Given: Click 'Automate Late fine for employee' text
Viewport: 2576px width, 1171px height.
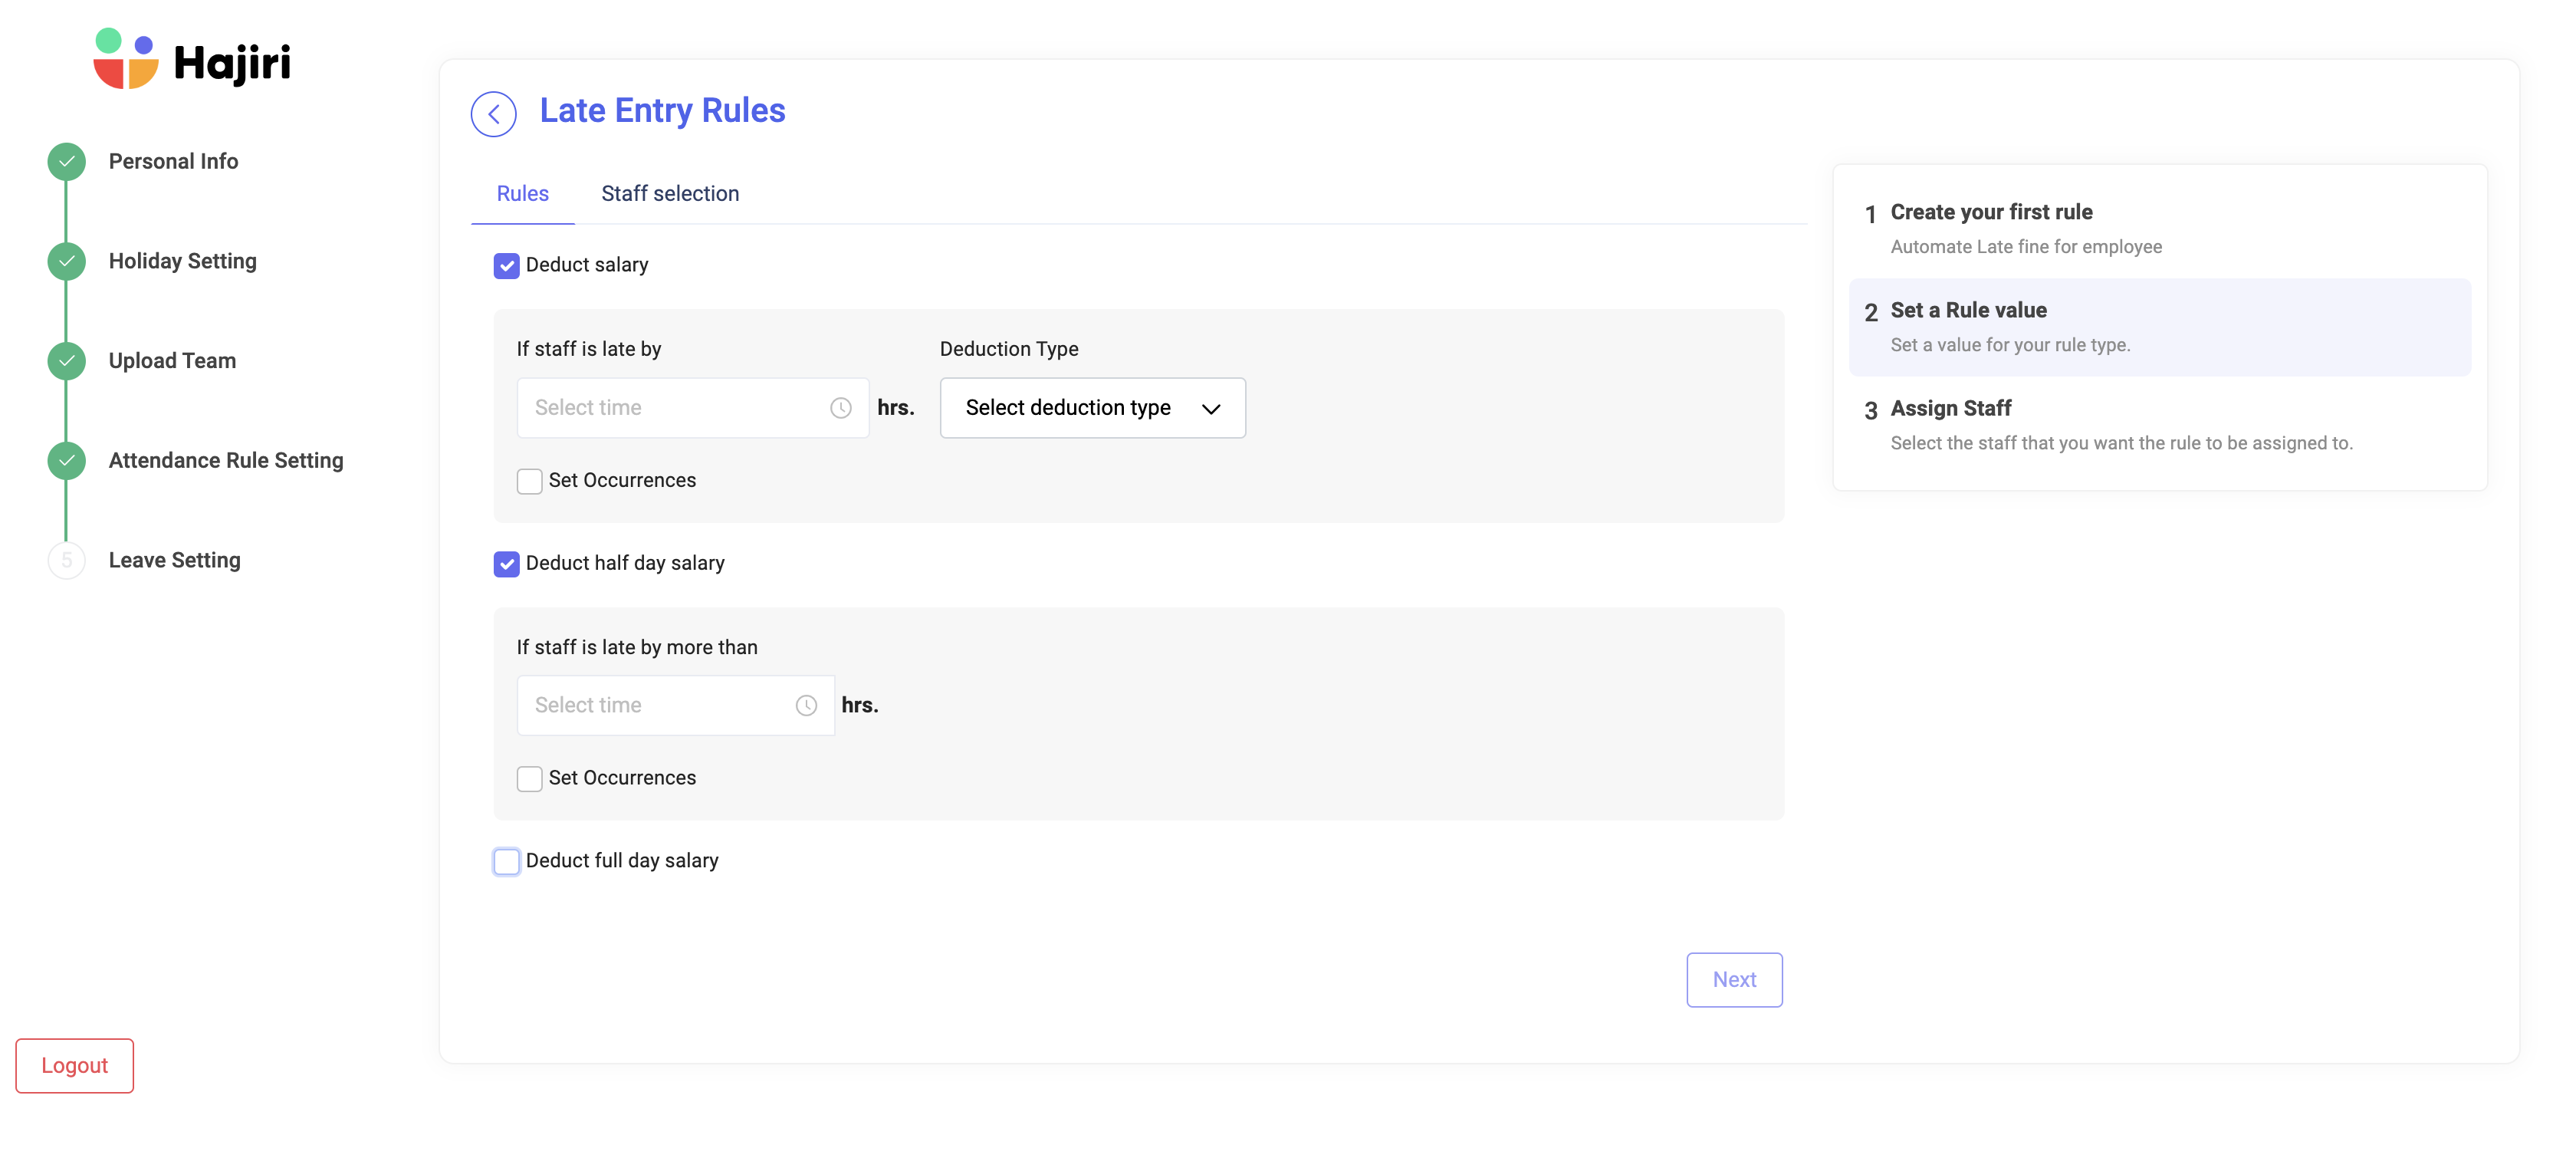Looking at the screenshot, I should tap(2026, 247).
